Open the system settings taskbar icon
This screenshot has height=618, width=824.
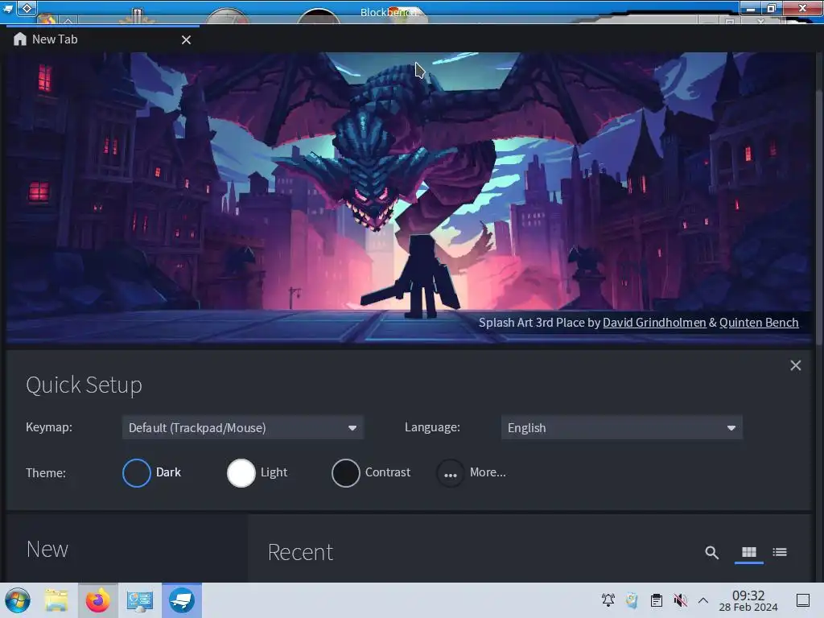(139, 600)
